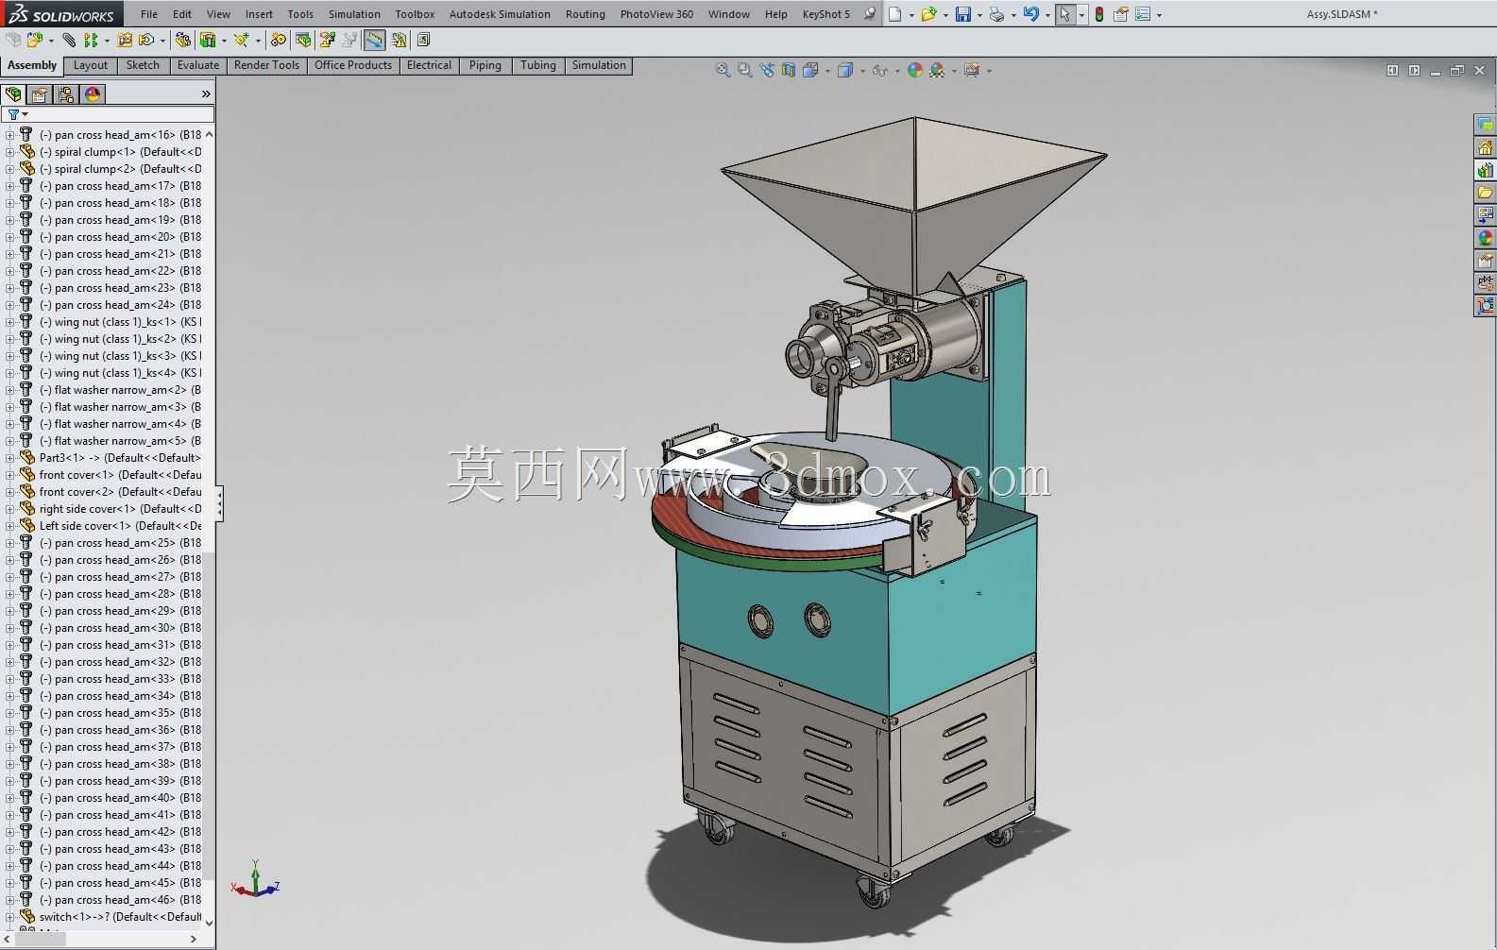Screen dimensions: 1497x950
Task: Click the Print icon
Action: [996, 14]
